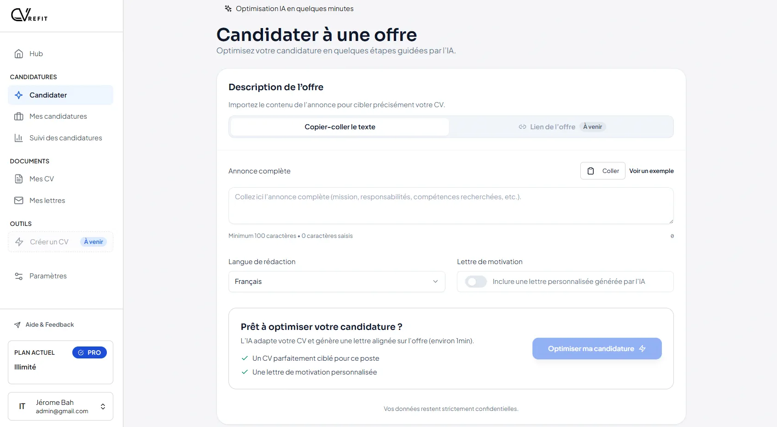
Task: Open the Hub home icon
Action: coord(19,54)
